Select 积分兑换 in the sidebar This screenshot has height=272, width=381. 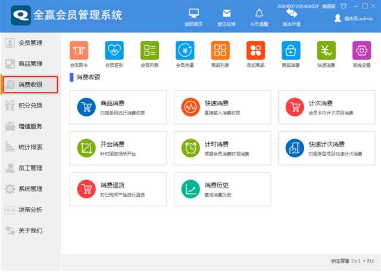pyautogui.click(x=30, y=106)
